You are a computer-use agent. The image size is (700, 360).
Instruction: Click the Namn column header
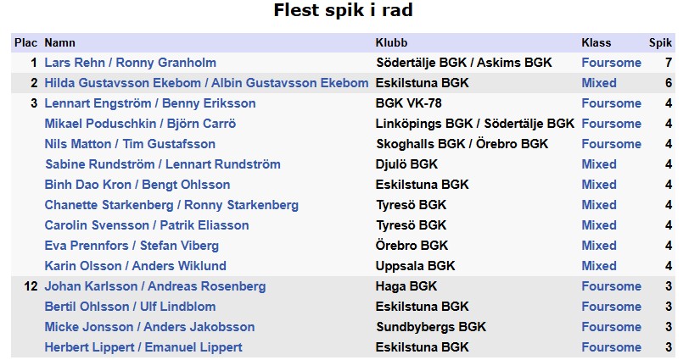[59, 42]
